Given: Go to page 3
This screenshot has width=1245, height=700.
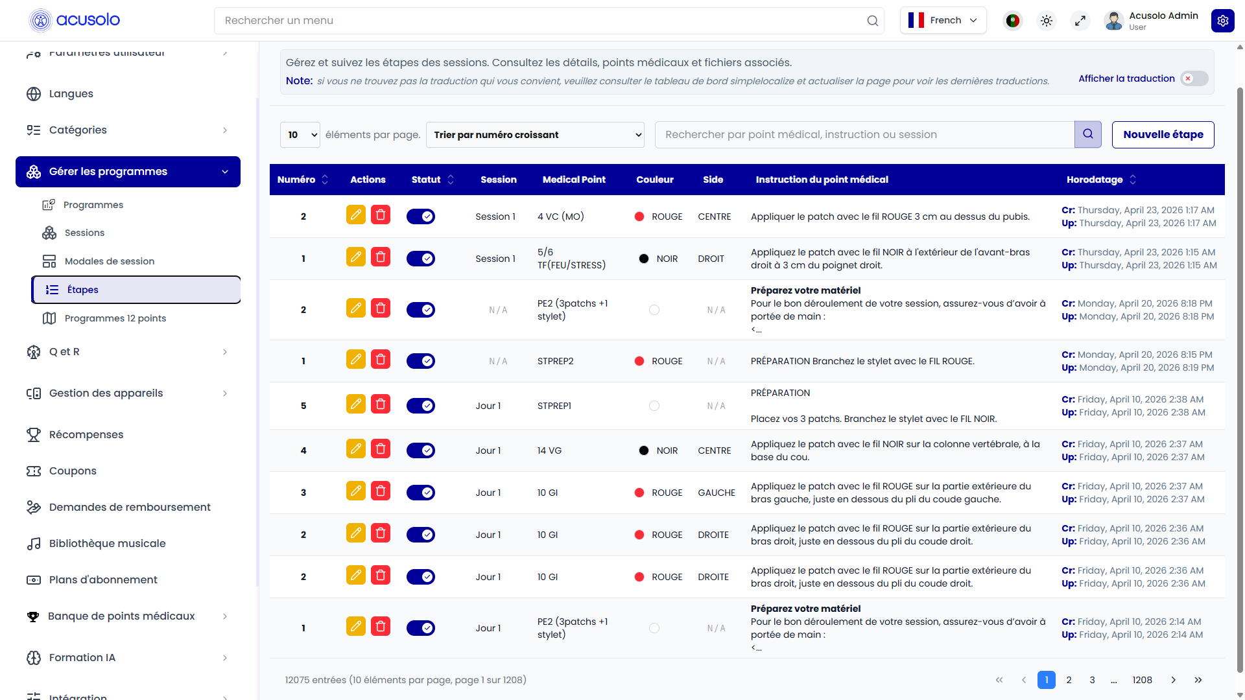Looking at the screenshot, I should point(1092,680).
